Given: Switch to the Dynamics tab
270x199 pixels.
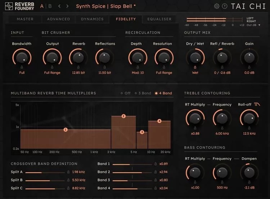Looking at the screenshot, I should 92,19.
